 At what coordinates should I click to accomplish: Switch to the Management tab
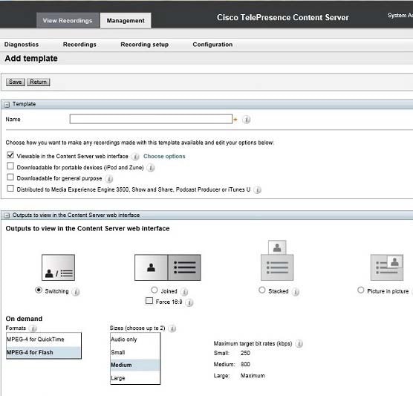pos(126,21)
